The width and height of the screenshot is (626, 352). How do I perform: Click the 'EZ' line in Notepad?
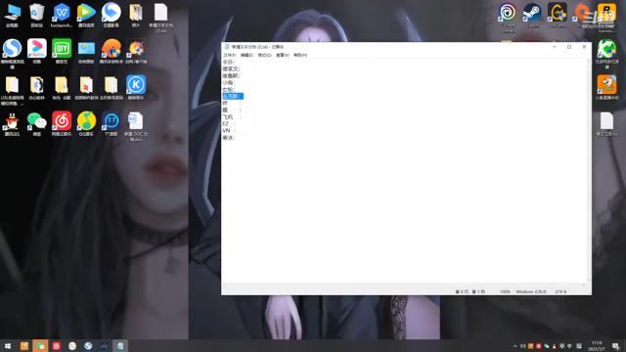226,124
